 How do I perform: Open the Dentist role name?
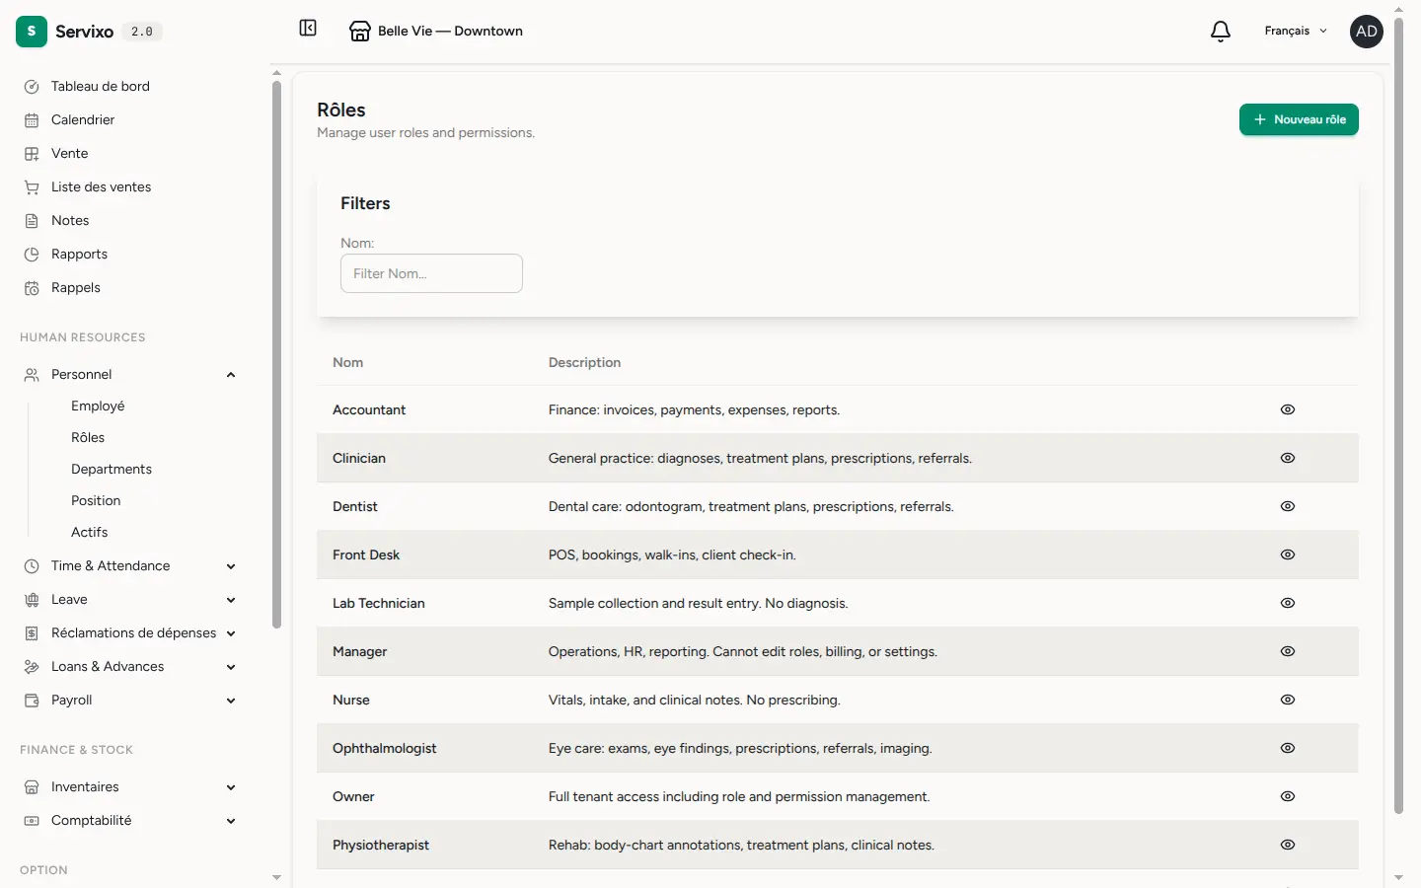pyautogui.click(x=355, y=506)
